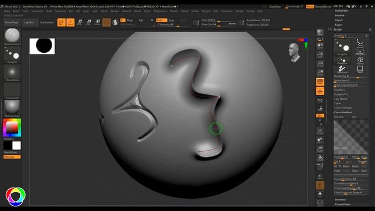Adjust the Mouse Avg slider
375x211 pixels.
350,76
